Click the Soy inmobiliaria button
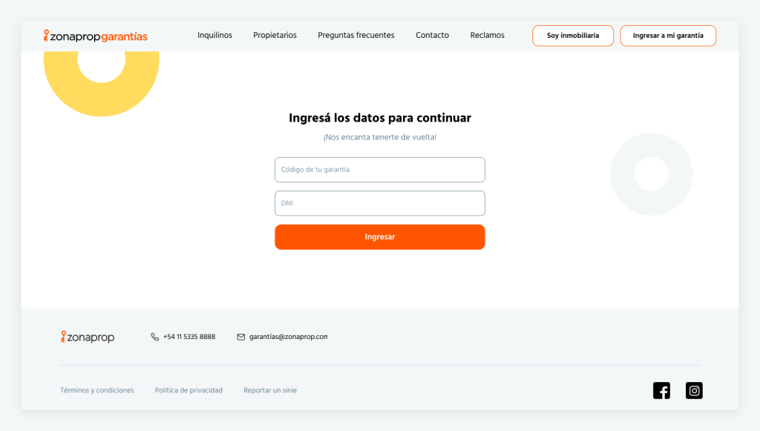The width and height of the screenshot is (760, 431). [x=573, y=36]
